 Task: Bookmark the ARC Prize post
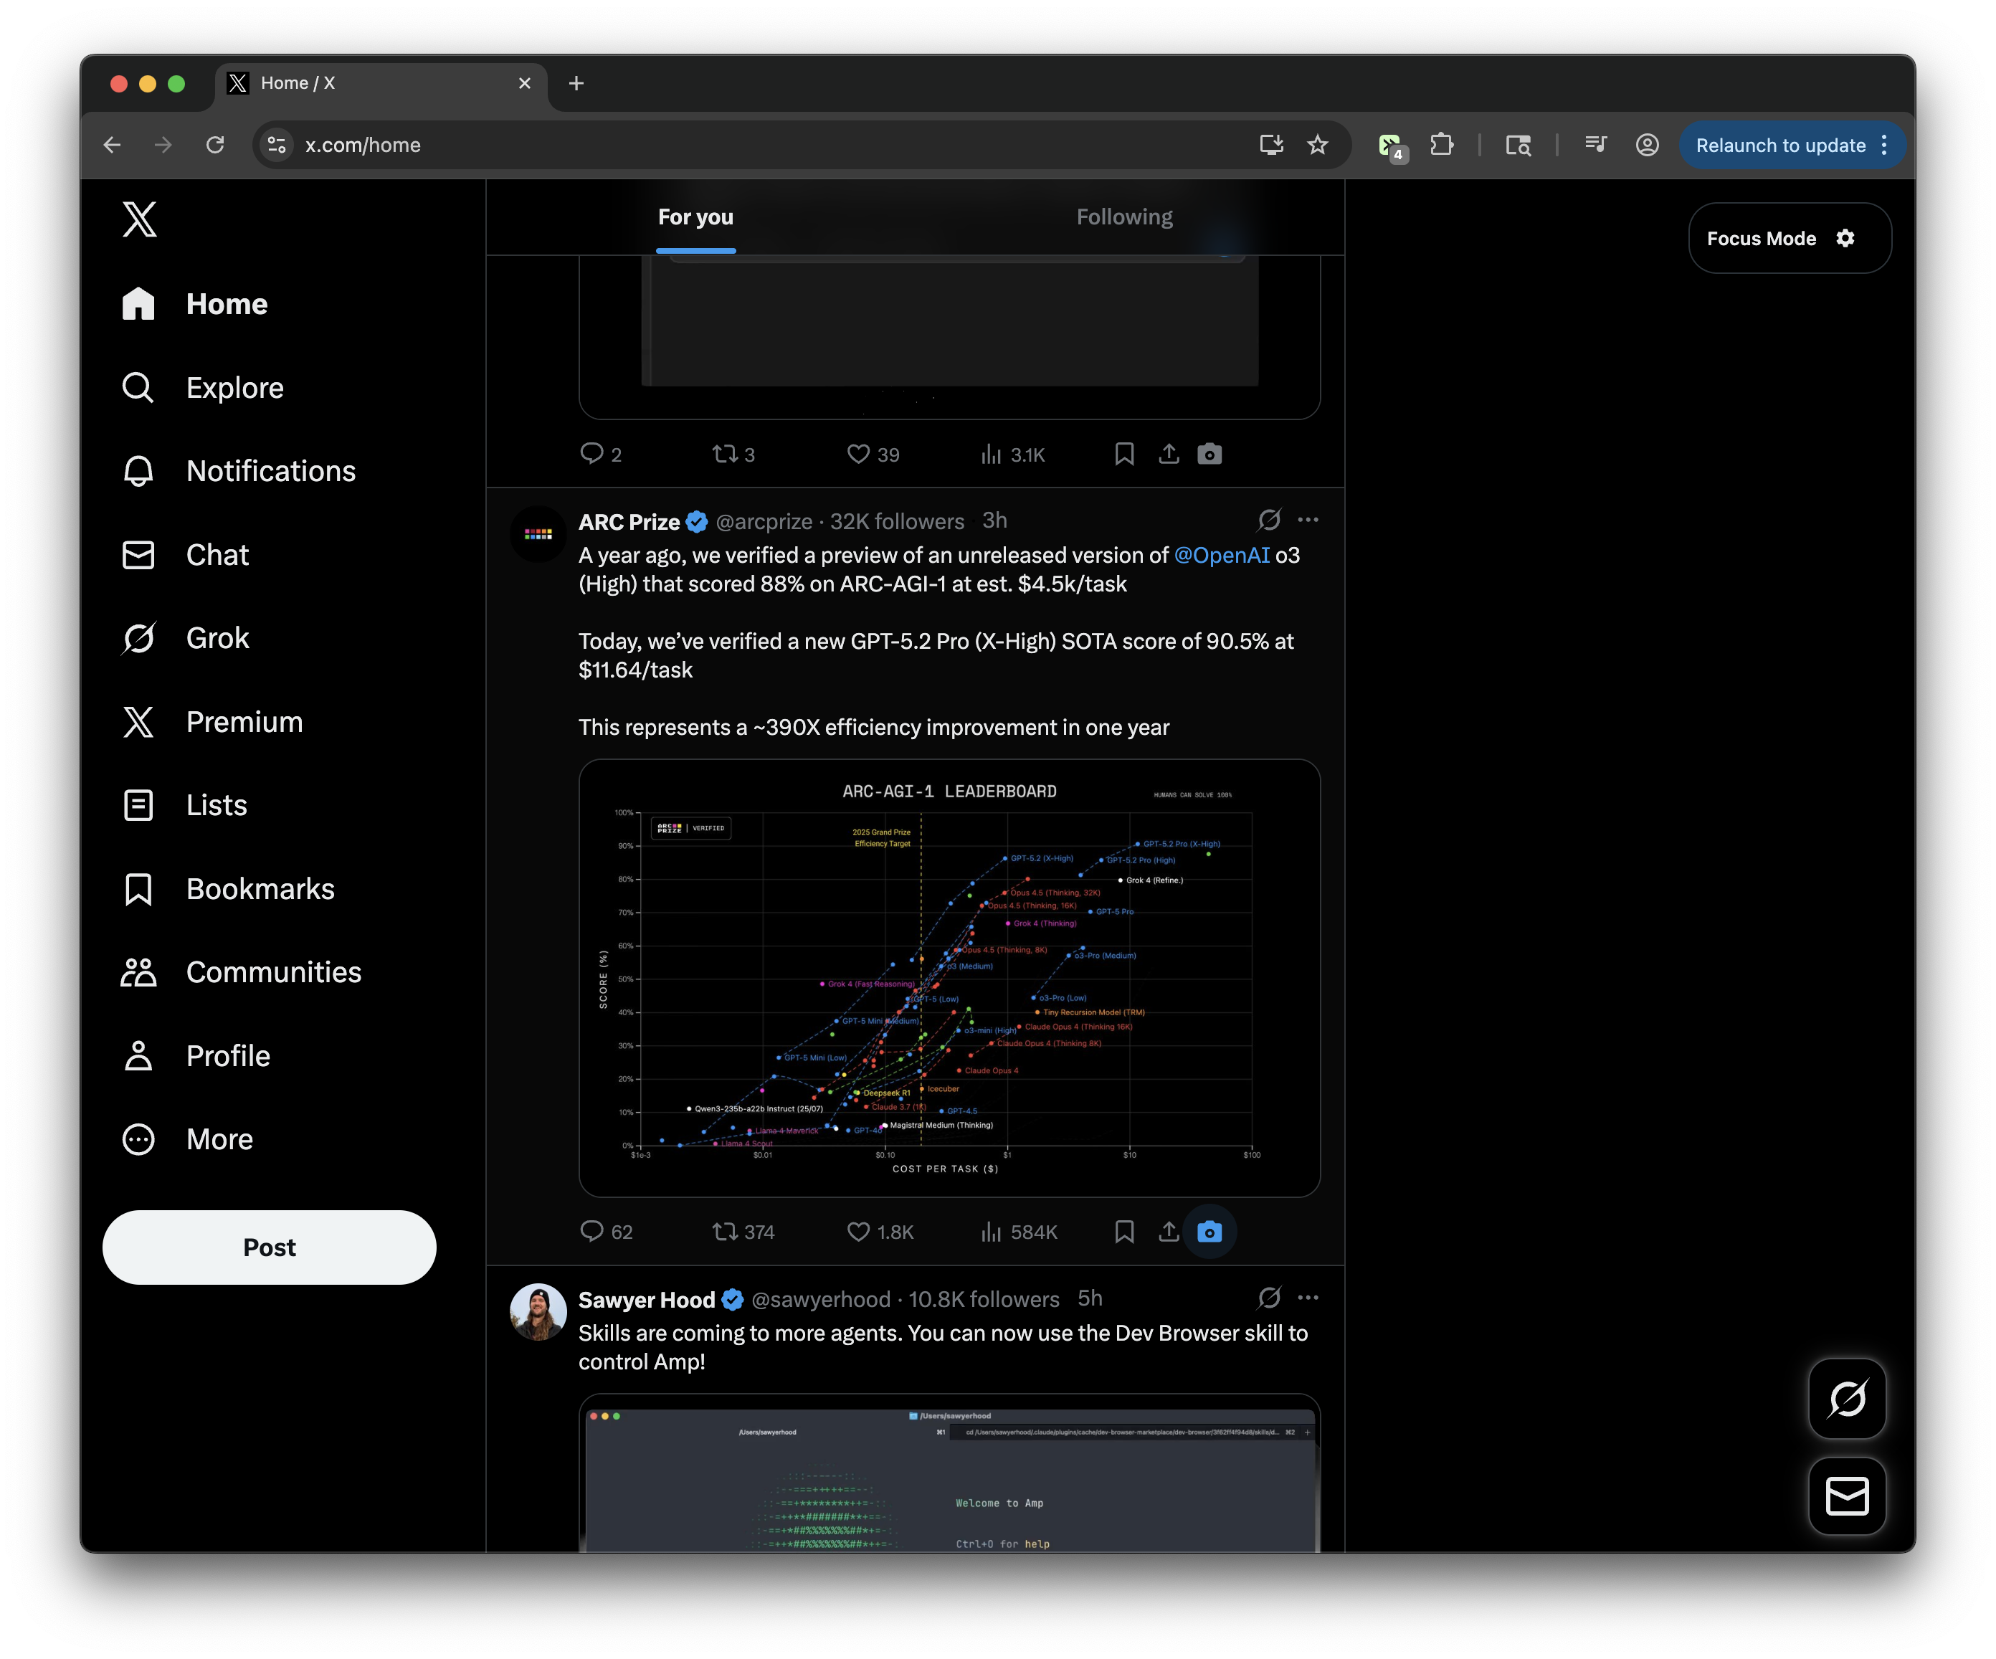tap(1124, 1232)
